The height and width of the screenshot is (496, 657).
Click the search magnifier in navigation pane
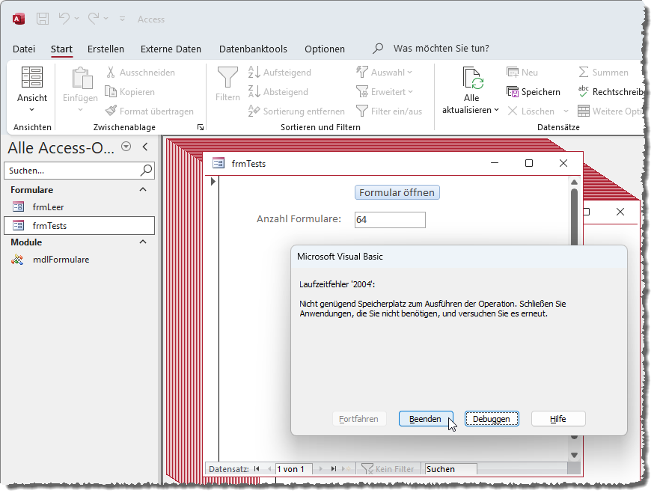(146, 171)
